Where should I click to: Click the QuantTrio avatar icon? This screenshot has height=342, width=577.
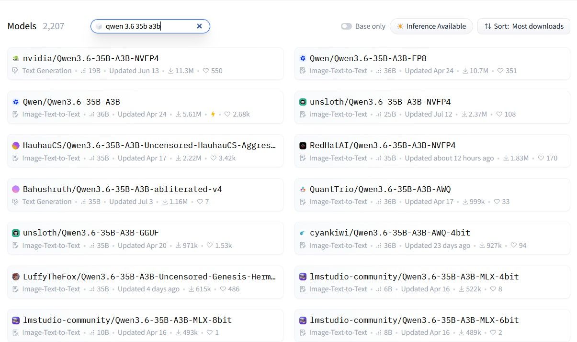click(303, 189)
